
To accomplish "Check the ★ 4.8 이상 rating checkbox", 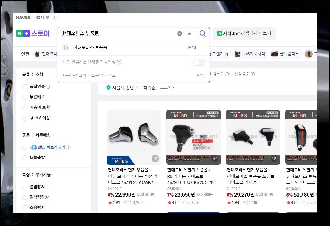I will coord(25,118).
